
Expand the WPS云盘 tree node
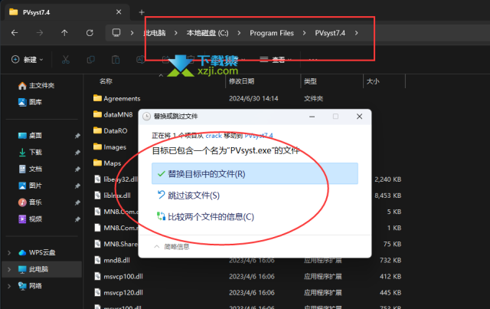[x=9, y=253]
